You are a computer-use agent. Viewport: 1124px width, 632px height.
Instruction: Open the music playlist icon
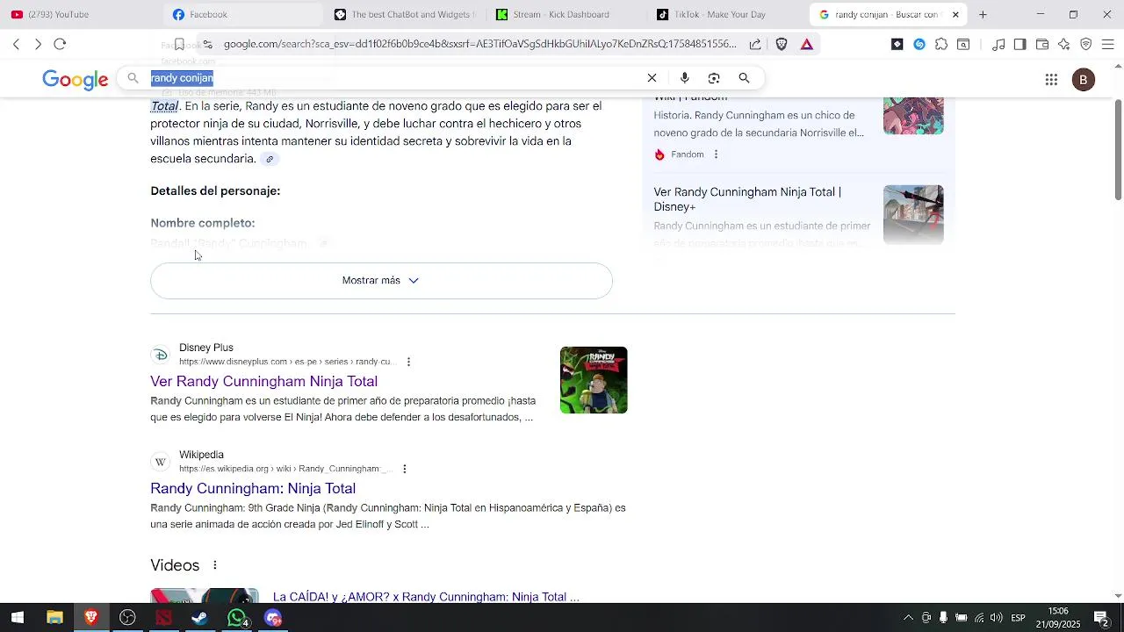[998, 44]
